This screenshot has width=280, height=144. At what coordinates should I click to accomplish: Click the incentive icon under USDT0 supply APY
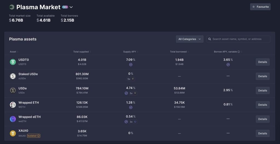click(x=131, y=65)
